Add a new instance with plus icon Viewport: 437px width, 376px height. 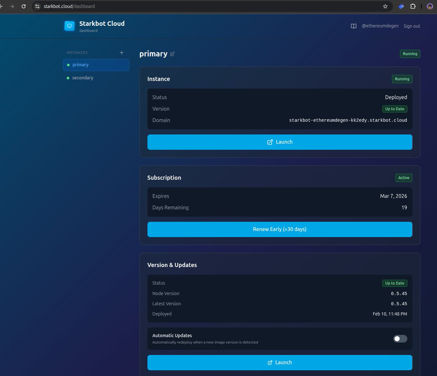(x=122, y=52)
